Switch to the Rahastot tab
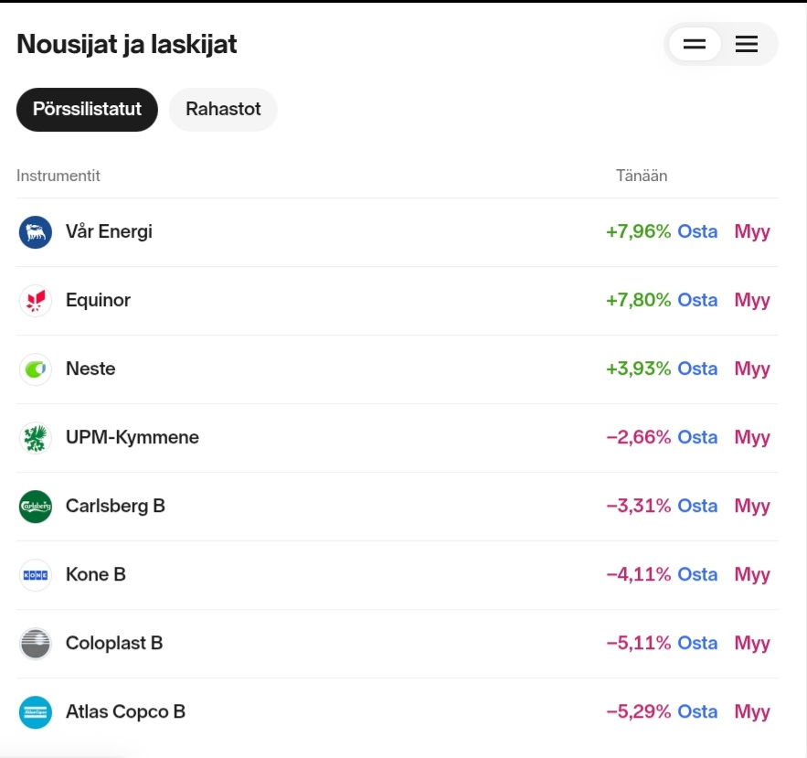 223,110
